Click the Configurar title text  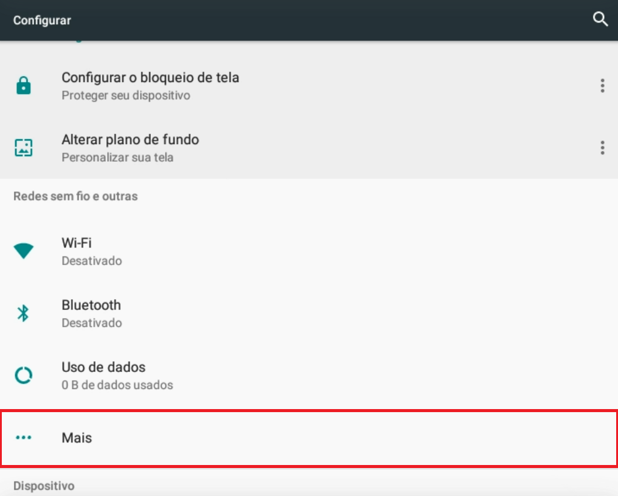point(42,21)
